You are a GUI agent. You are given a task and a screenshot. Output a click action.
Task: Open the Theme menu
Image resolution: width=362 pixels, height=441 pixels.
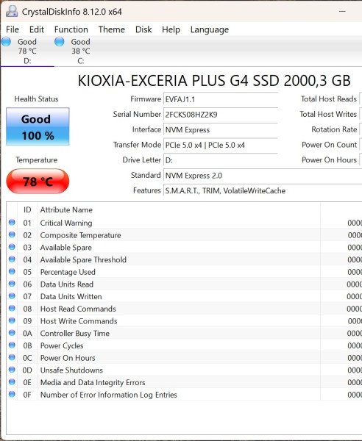[112, 29]
